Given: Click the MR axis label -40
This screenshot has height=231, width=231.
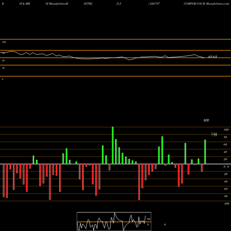Looking at the screenshot, I should click(225, 182).
